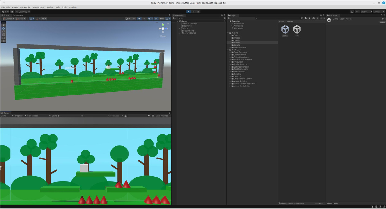The image size is (386, 209).
Task: Click the Open button in Inspector
Action: pos(382,22)
